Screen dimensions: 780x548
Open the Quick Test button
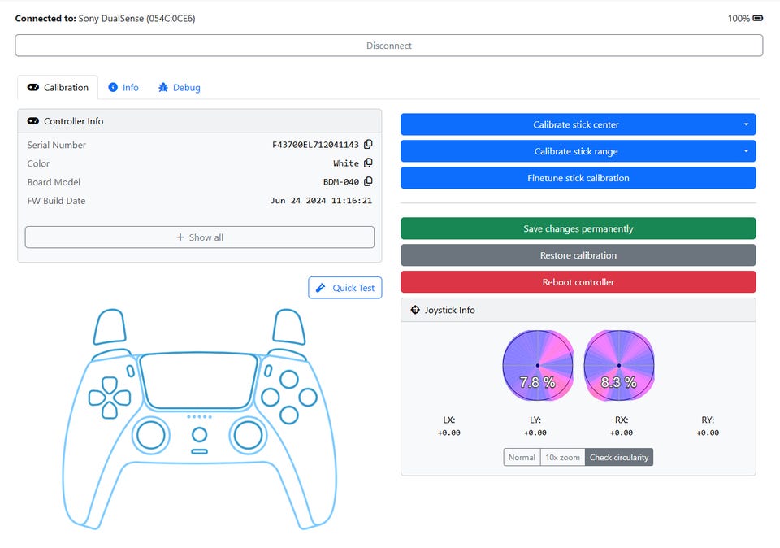345,288
